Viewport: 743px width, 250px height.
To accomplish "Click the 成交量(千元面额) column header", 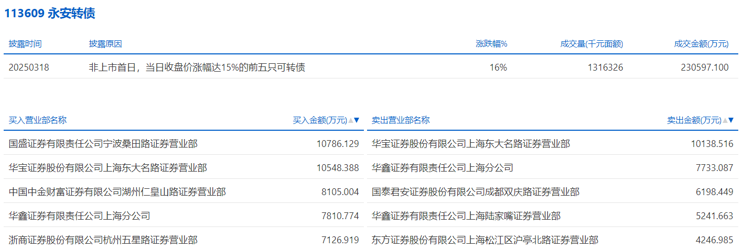I will click(x=591, y=44).
